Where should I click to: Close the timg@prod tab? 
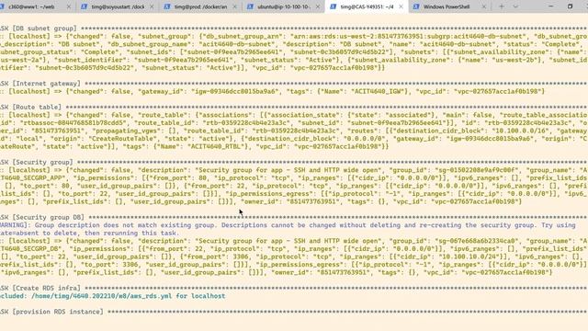click(x=235, y=6)
